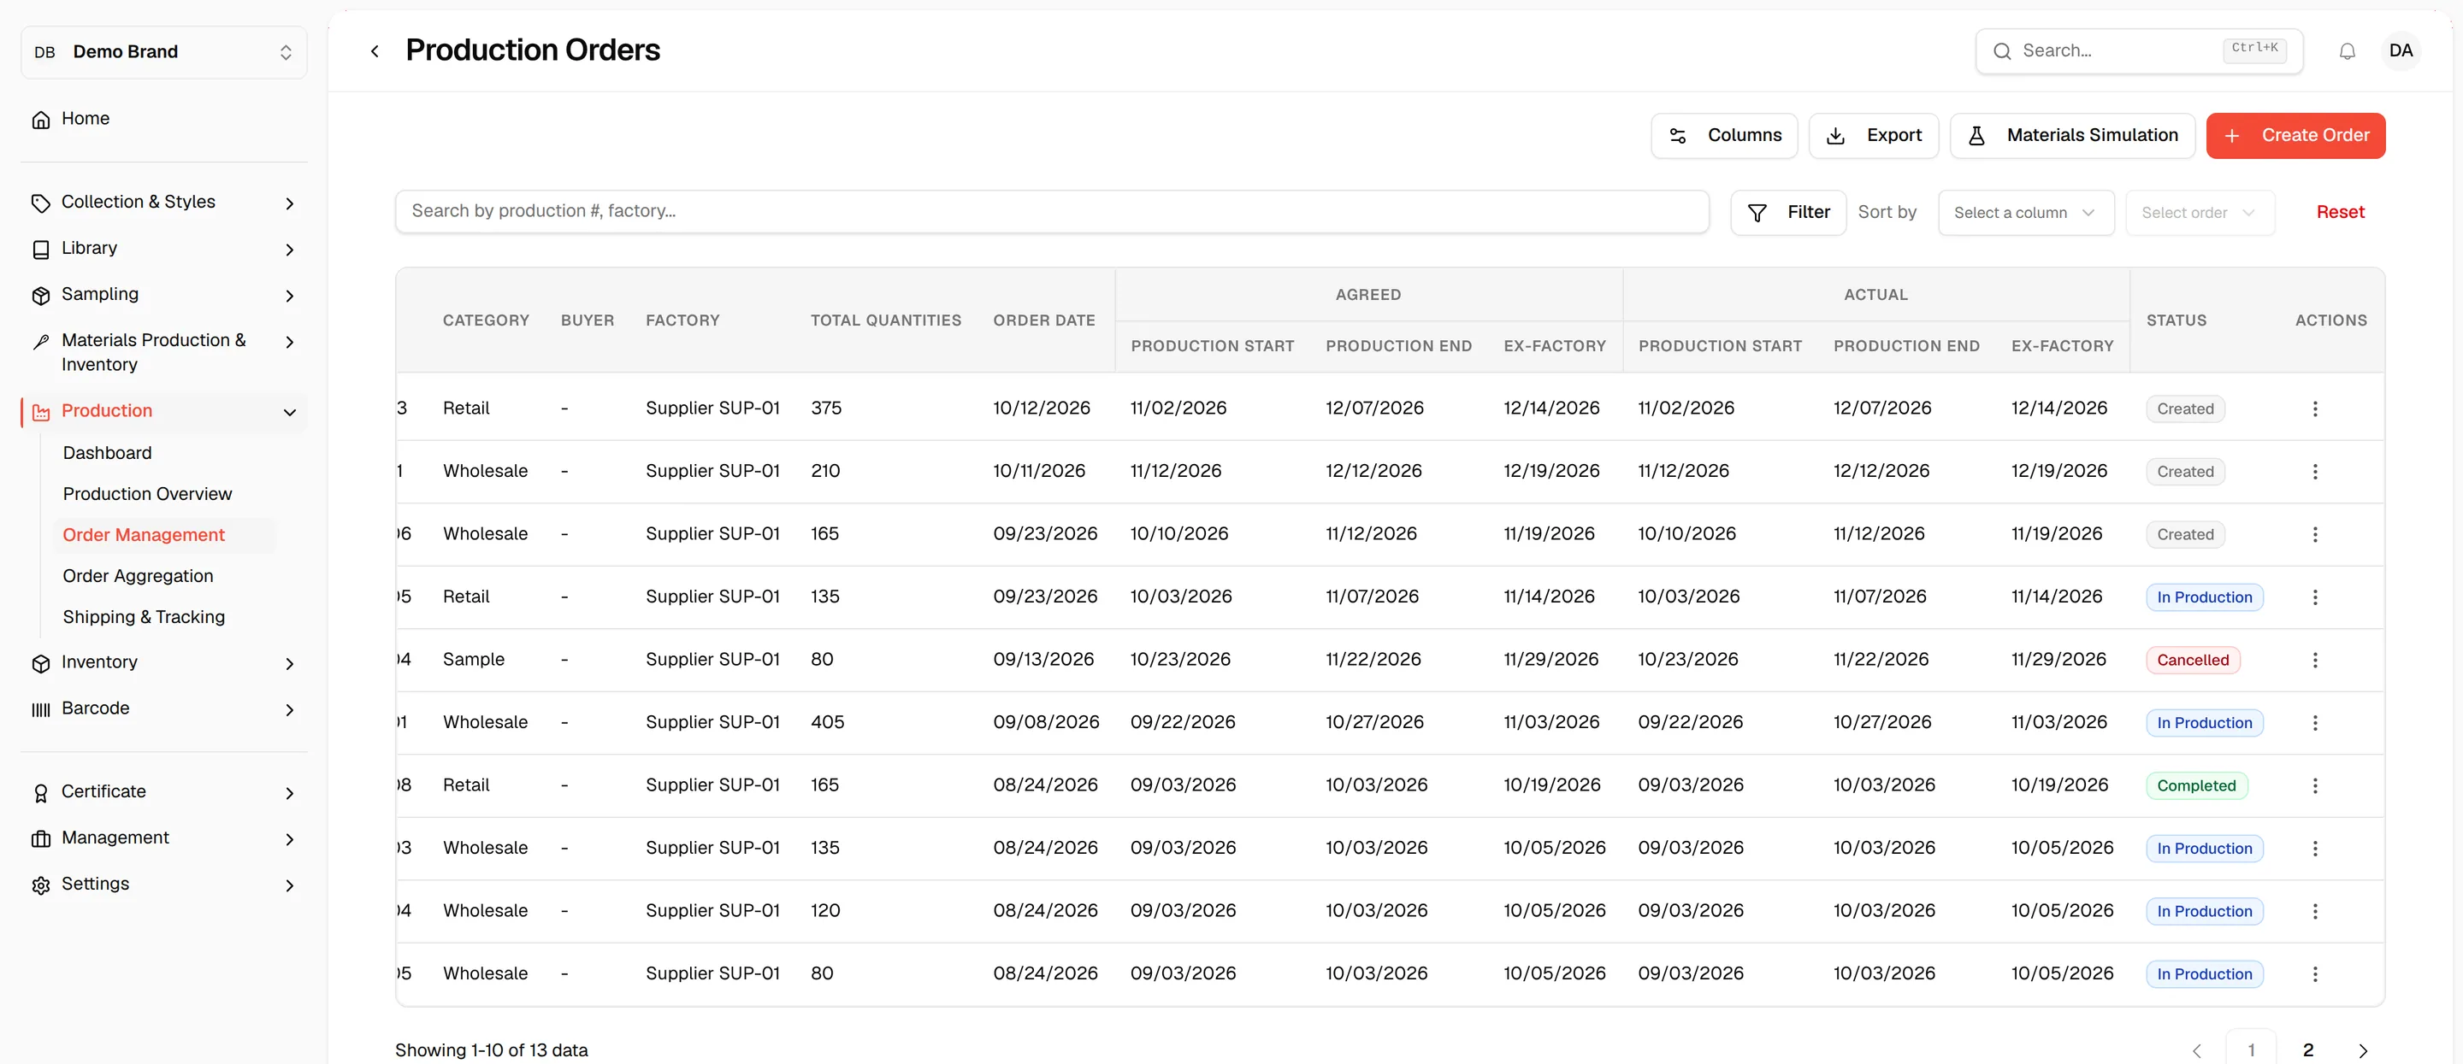Click the Filter button
Image resolution: width=2463 pixels, height=1064 pixels.
click(x=1788, y=212)
